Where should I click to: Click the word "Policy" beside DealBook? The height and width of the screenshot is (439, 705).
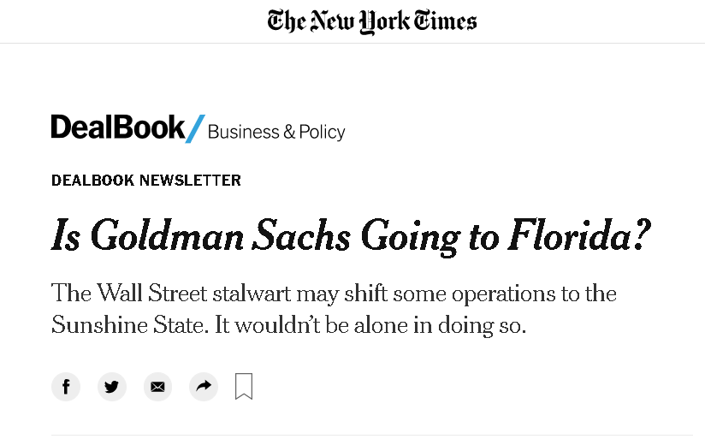323,132
